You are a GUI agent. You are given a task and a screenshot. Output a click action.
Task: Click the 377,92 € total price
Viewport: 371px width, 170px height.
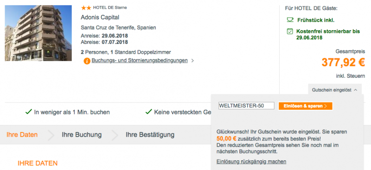[343, 63]
